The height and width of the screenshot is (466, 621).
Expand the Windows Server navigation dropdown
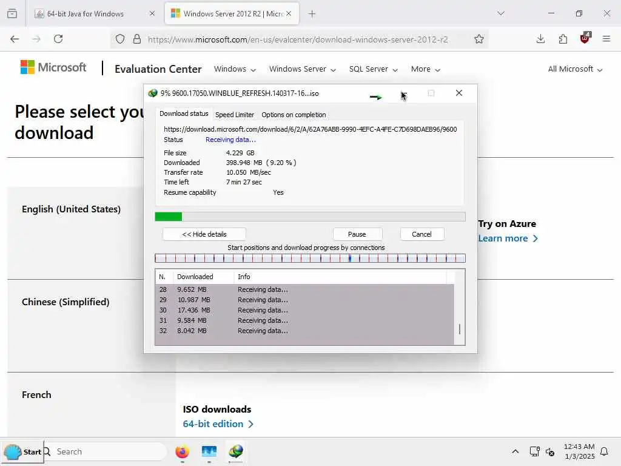pyautogui.click(x=303, y=69)
